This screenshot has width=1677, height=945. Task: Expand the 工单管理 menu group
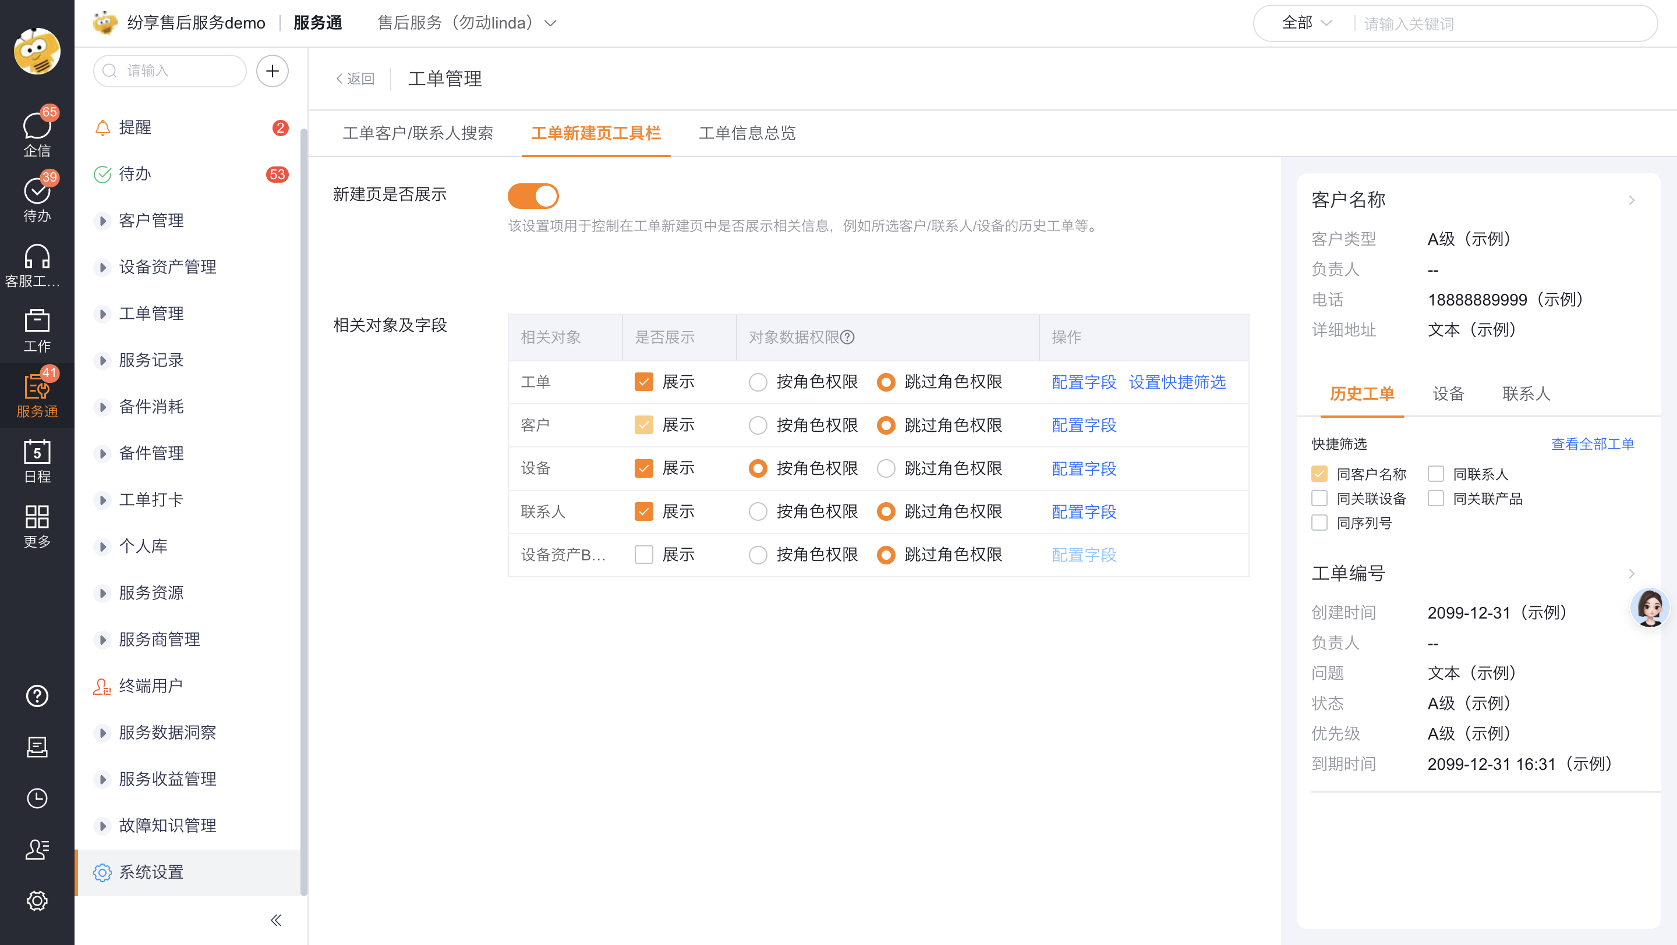102,314
